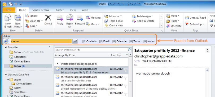
Task: Delete the selected message with X icon
Action: [48, 18]
